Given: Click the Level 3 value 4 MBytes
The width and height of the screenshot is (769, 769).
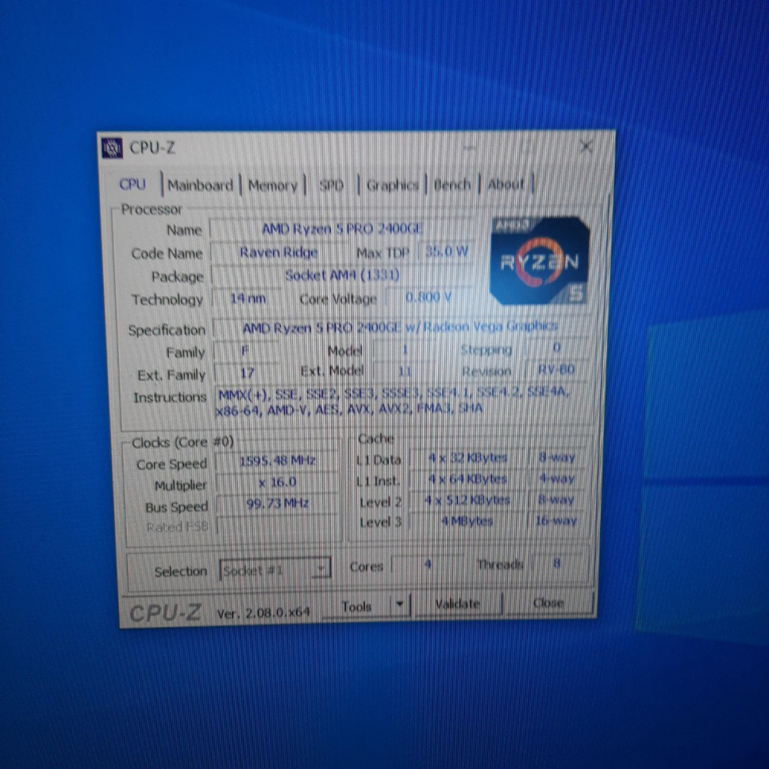Looking at the screenshot, I should (467, 521).
